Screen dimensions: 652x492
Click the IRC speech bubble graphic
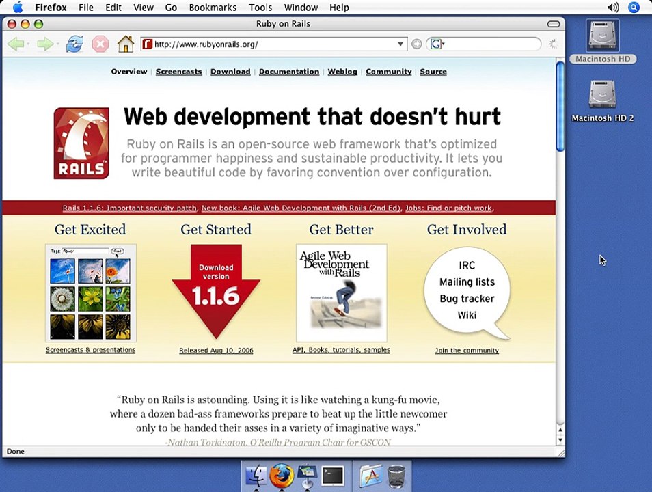[x=467, y=293]
